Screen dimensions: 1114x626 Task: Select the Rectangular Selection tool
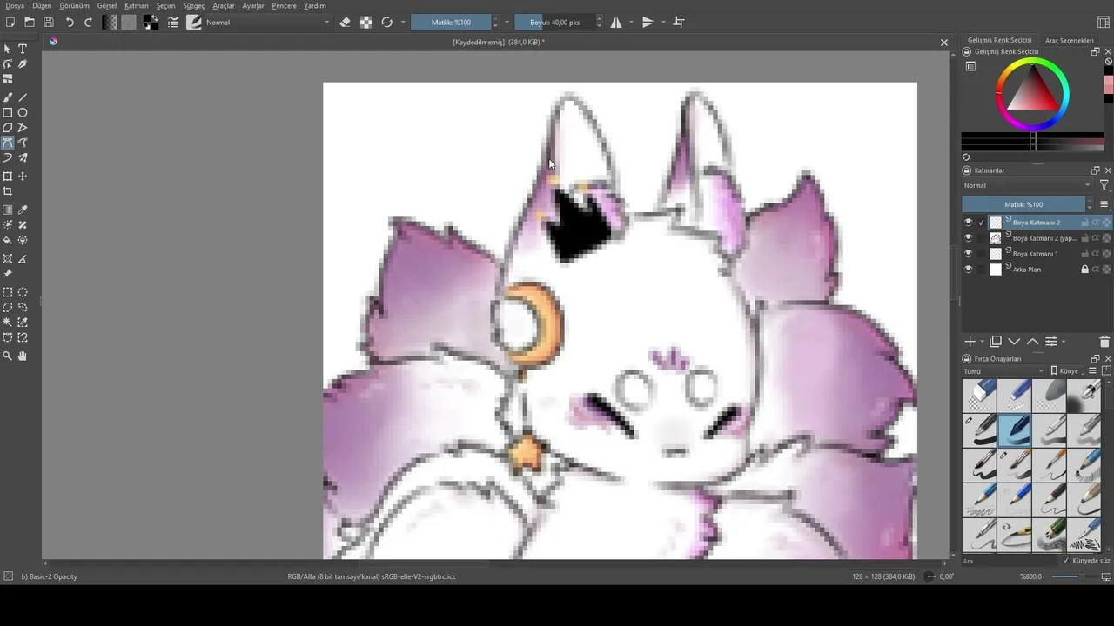pos(8,292)
